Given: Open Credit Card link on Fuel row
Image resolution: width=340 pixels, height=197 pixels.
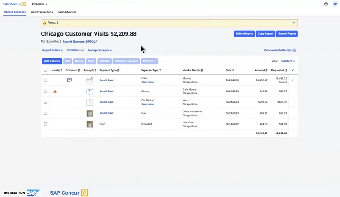Looking at the screenshot, I should point(106,113).
